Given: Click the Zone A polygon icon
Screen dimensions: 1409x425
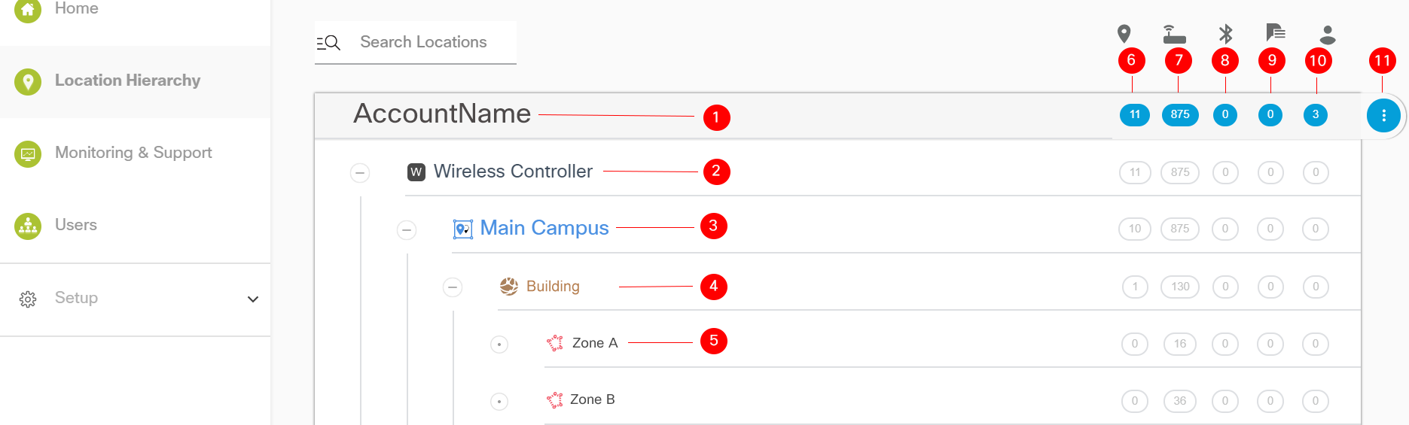Looking at the screenshot, I should pyautogui.click(x=555, y=343).
